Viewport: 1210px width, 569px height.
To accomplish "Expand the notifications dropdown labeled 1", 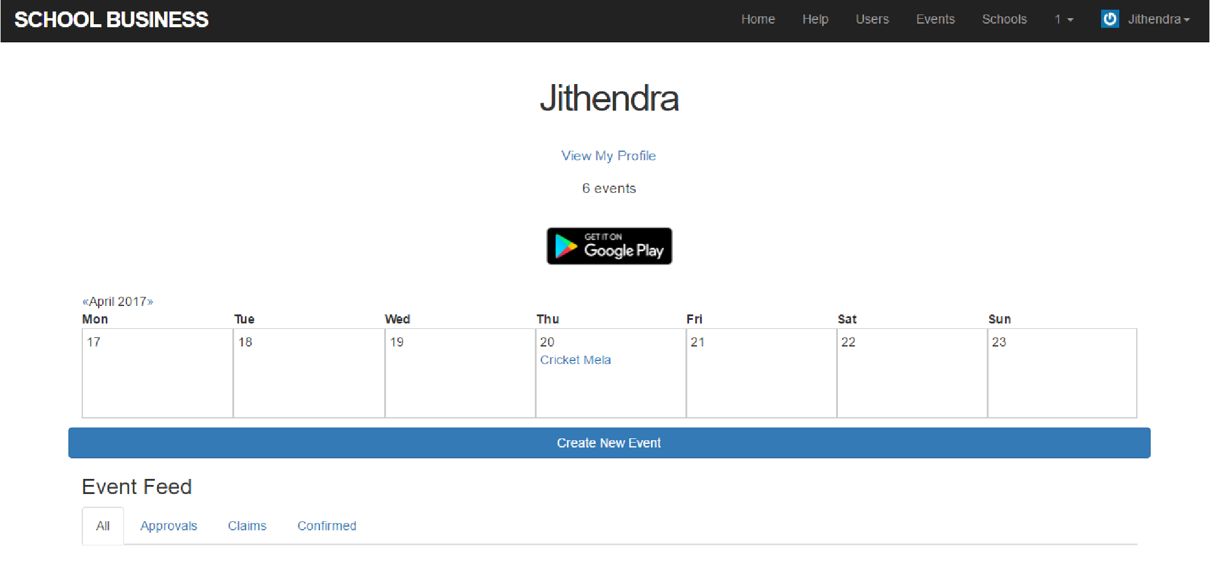I will [1064, 19].
